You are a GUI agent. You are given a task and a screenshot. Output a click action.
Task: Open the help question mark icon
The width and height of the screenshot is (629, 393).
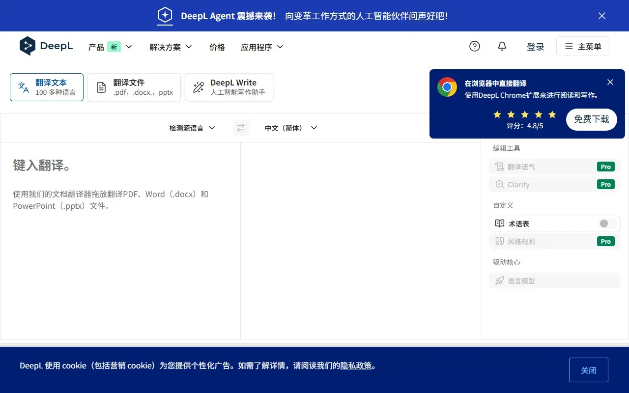click(x=474, y=46)
